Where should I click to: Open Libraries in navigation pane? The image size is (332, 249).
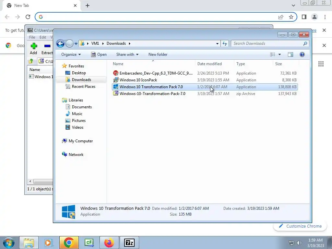pyautogui.click(x=76, y=100)
